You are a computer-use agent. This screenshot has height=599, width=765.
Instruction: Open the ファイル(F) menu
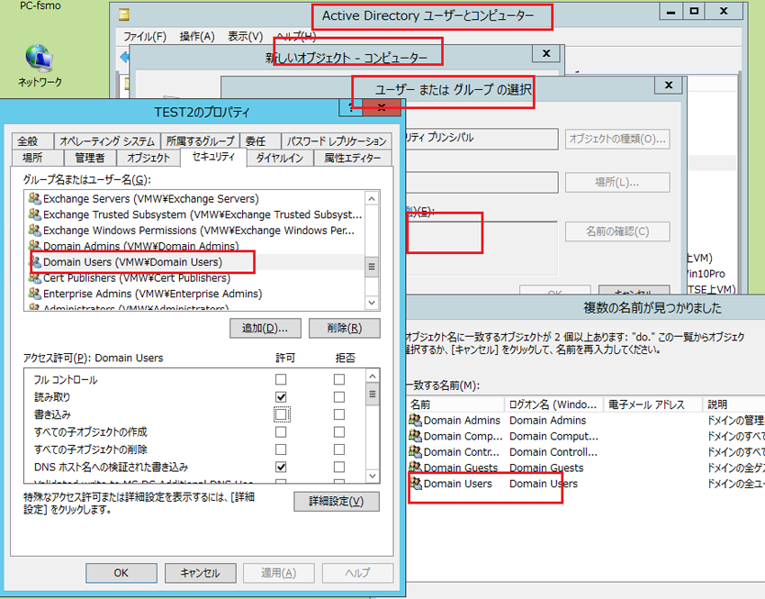(x=144, y=37)
